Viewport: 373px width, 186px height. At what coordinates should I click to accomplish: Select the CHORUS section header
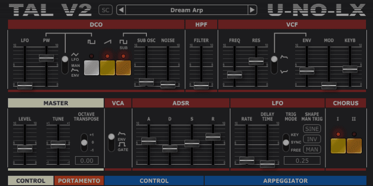[x=345, y=103]
